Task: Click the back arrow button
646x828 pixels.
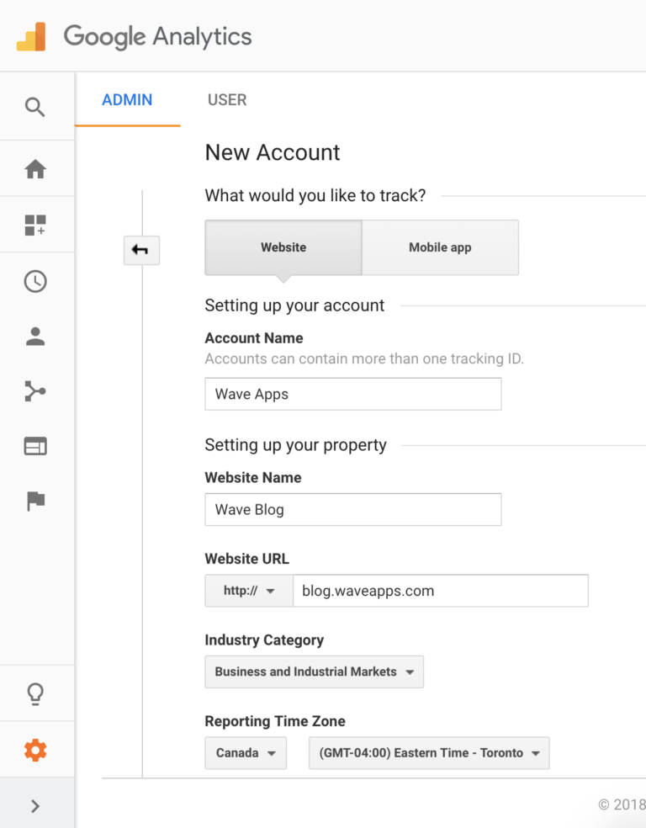Action: [141, 250]
